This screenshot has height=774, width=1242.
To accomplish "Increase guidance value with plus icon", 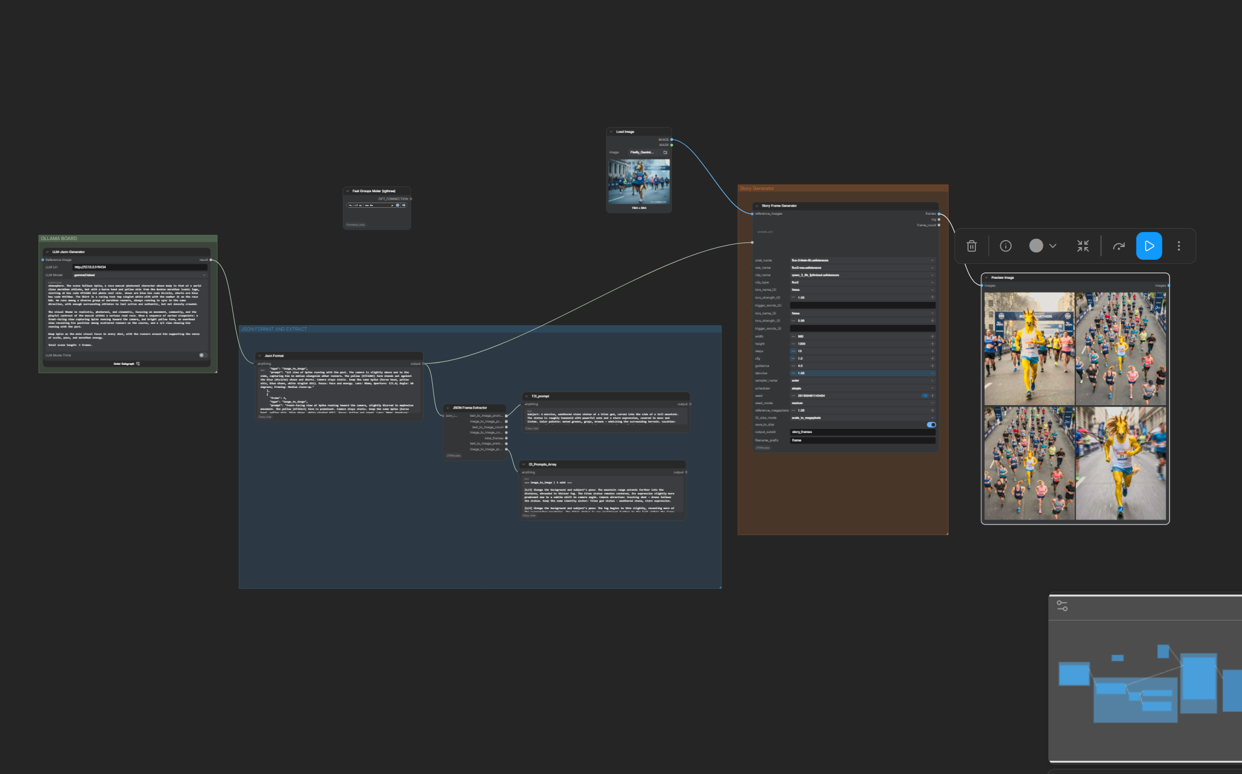I will [x=932, y=366].
